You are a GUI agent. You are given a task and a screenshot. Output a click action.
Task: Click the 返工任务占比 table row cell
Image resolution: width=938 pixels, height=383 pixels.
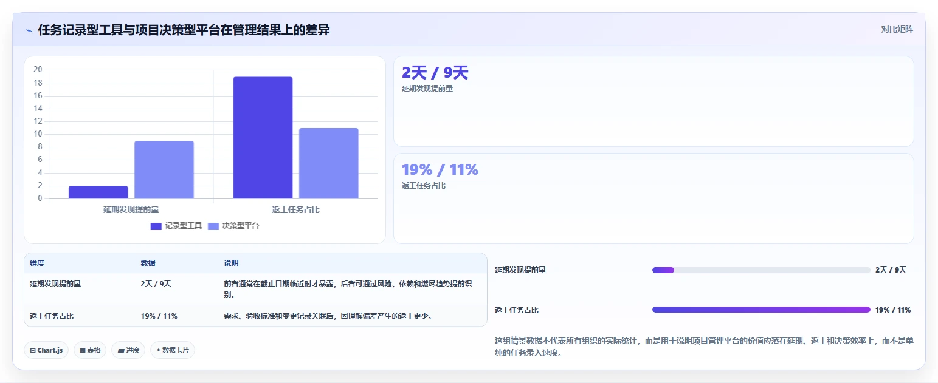pyautogui.click(x=52, y=316)
